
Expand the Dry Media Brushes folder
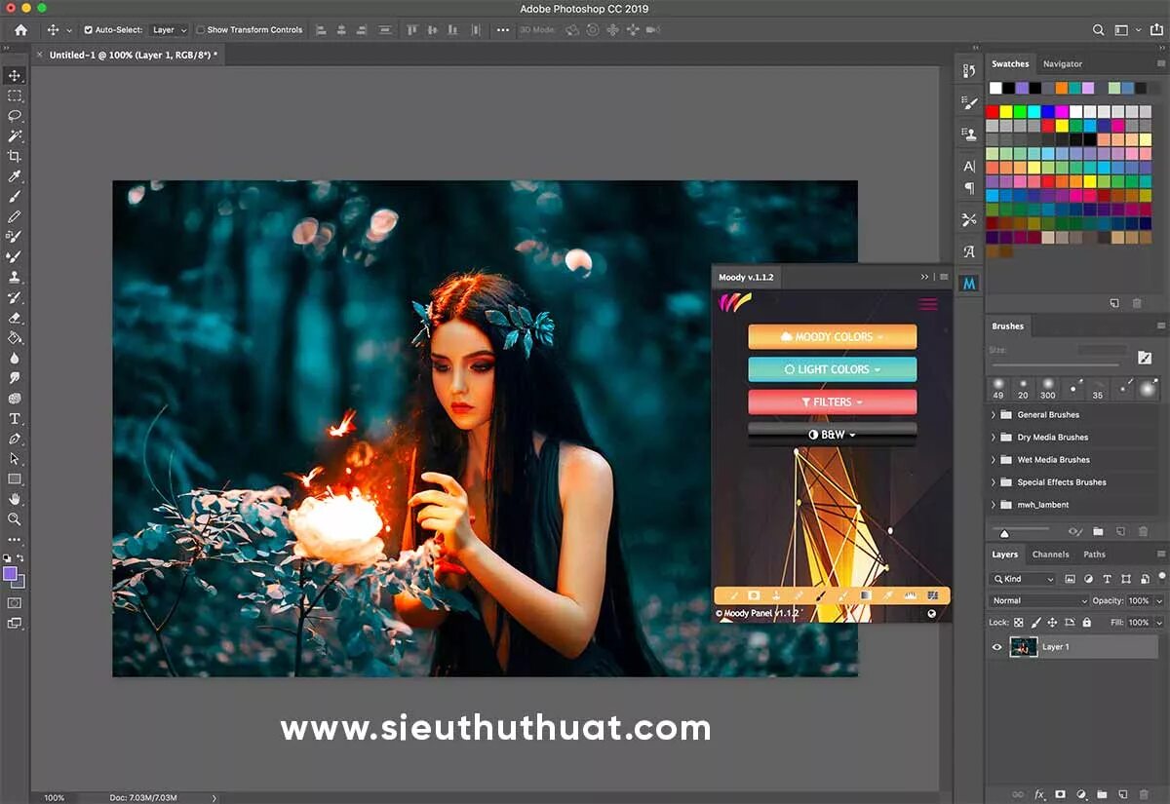pos(994,438)
